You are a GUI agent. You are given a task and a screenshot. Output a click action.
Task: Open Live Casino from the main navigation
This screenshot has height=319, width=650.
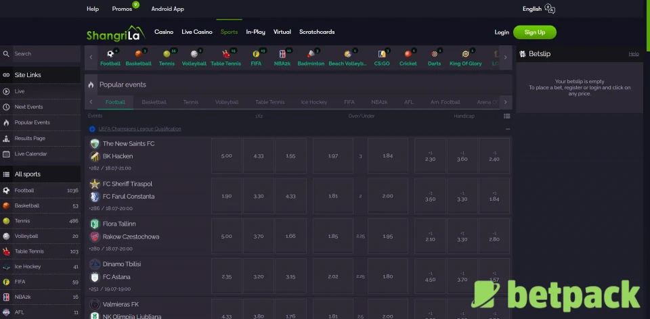(196, 32)
